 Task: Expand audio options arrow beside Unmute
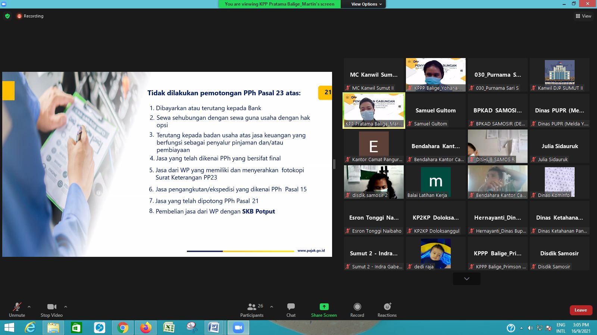point(29,307)
